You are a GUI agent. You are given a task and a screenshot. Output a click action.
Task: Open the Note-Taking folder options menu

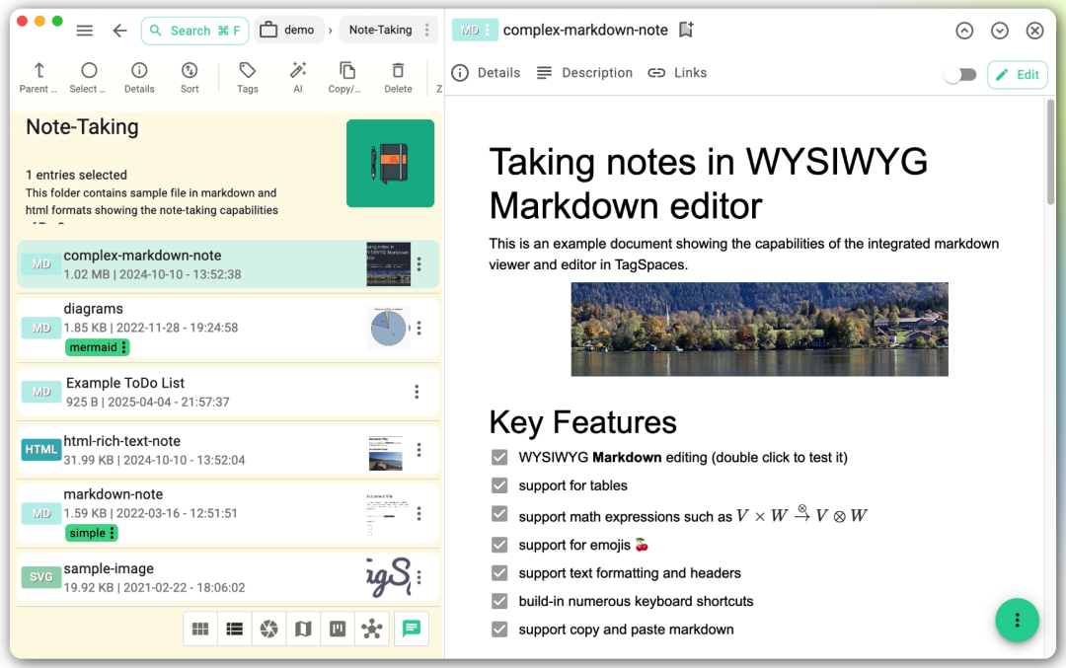coord(427,30)
